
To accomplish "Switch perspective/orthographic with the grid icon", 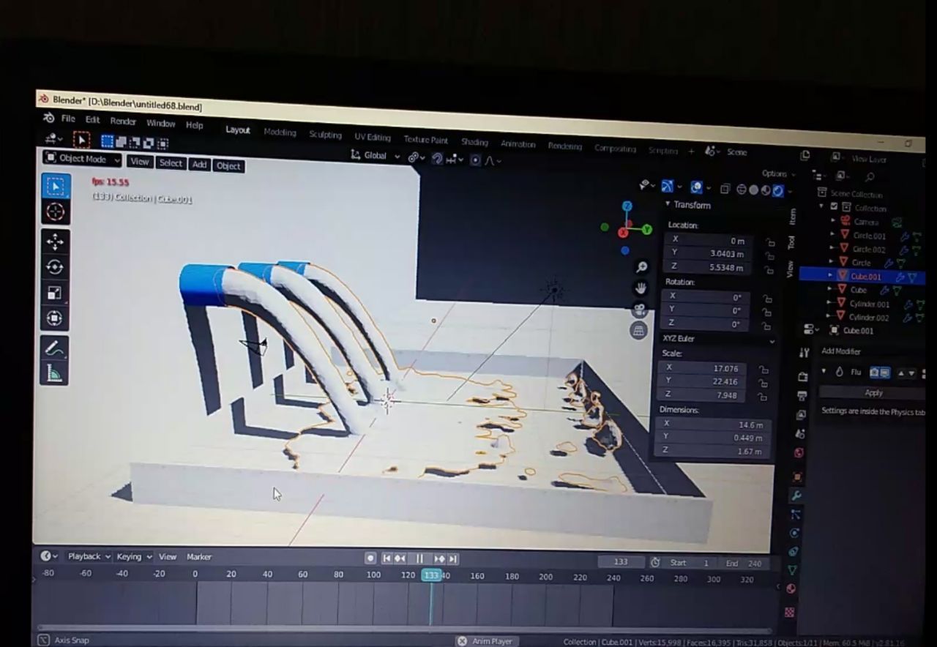I will click(638, 331).
